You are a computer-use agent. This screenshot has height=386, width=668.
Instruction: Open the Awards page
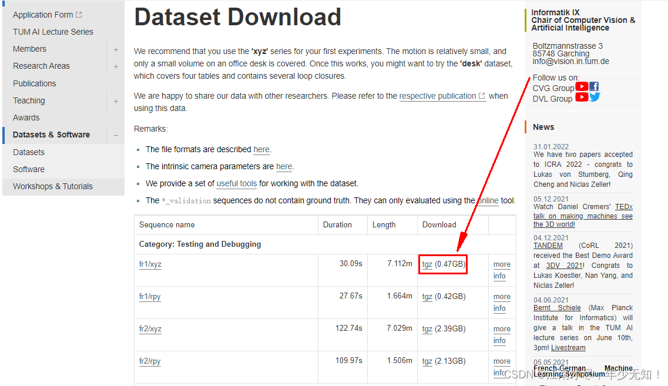coord(26,118)
